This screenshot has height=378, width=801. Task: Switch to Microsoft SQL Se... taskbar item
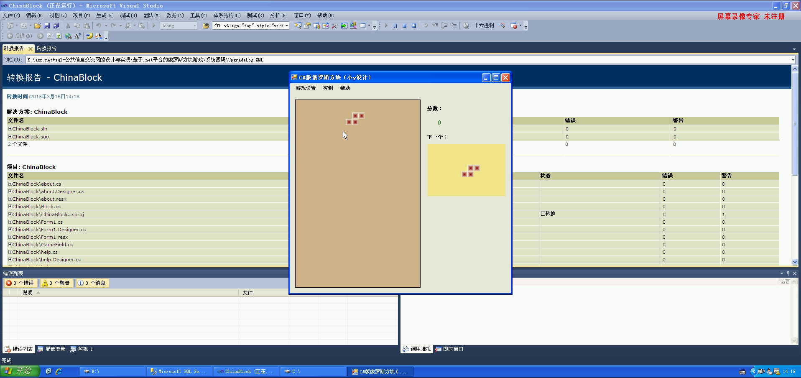180,371
